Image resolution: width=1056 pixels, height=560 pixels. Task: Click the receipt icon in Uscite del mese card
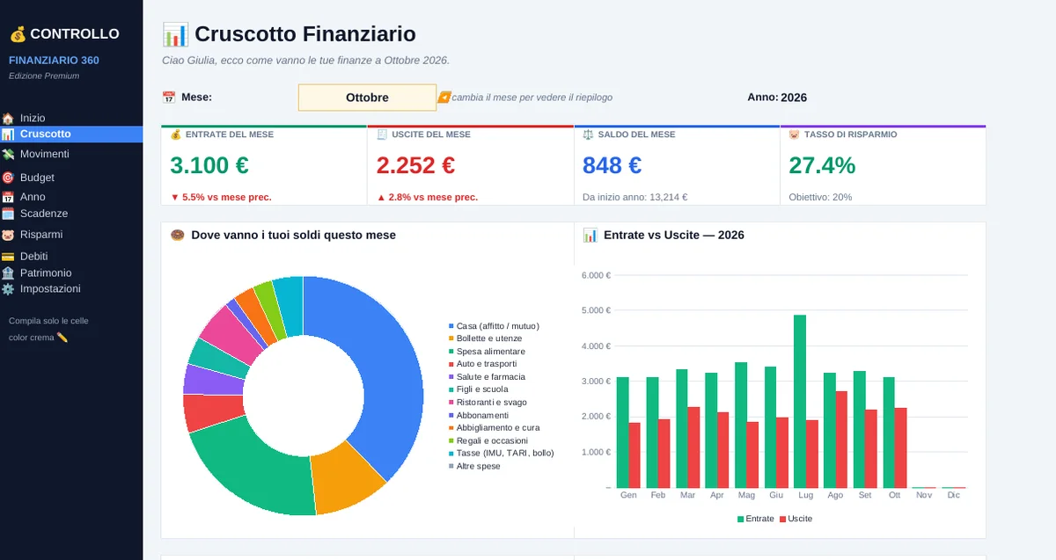coord(382,135)
